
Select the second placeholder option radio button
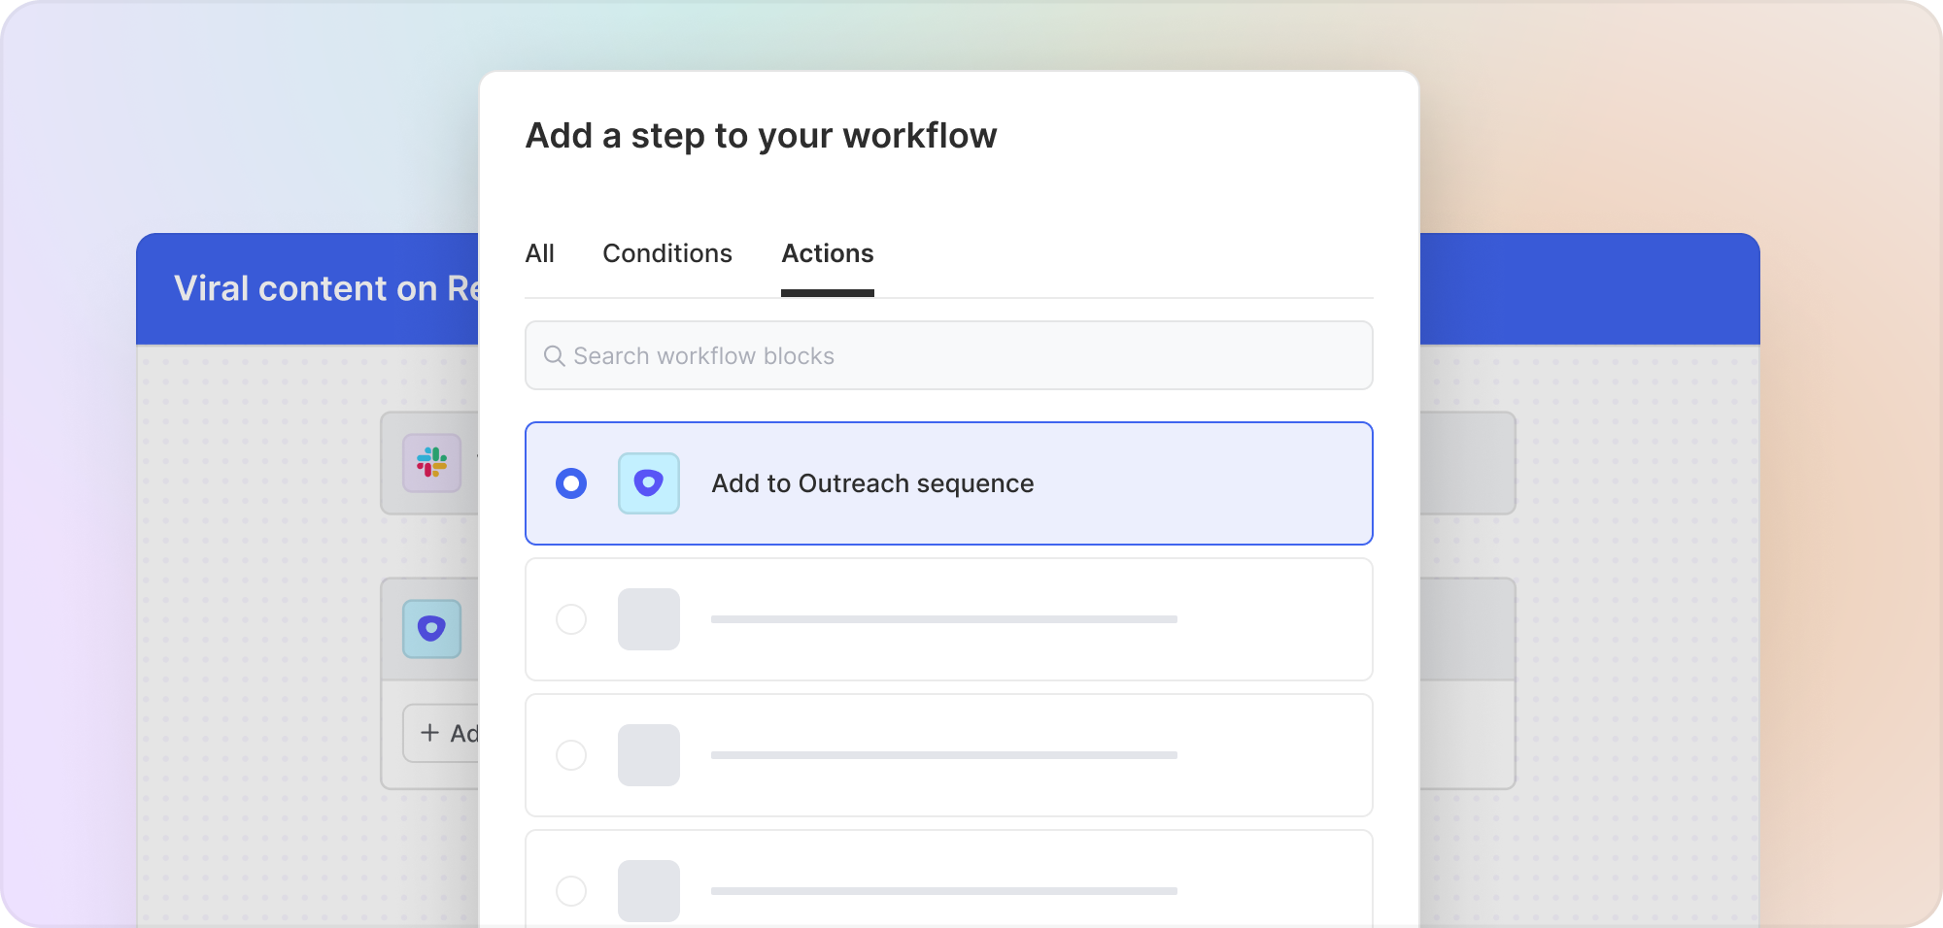[571, 619]
